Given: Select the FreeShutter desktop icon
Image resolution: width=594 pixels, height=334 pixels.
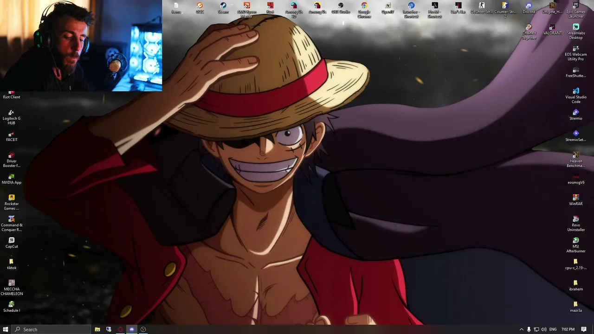Looking at the screenshot, I should point(576,72).
